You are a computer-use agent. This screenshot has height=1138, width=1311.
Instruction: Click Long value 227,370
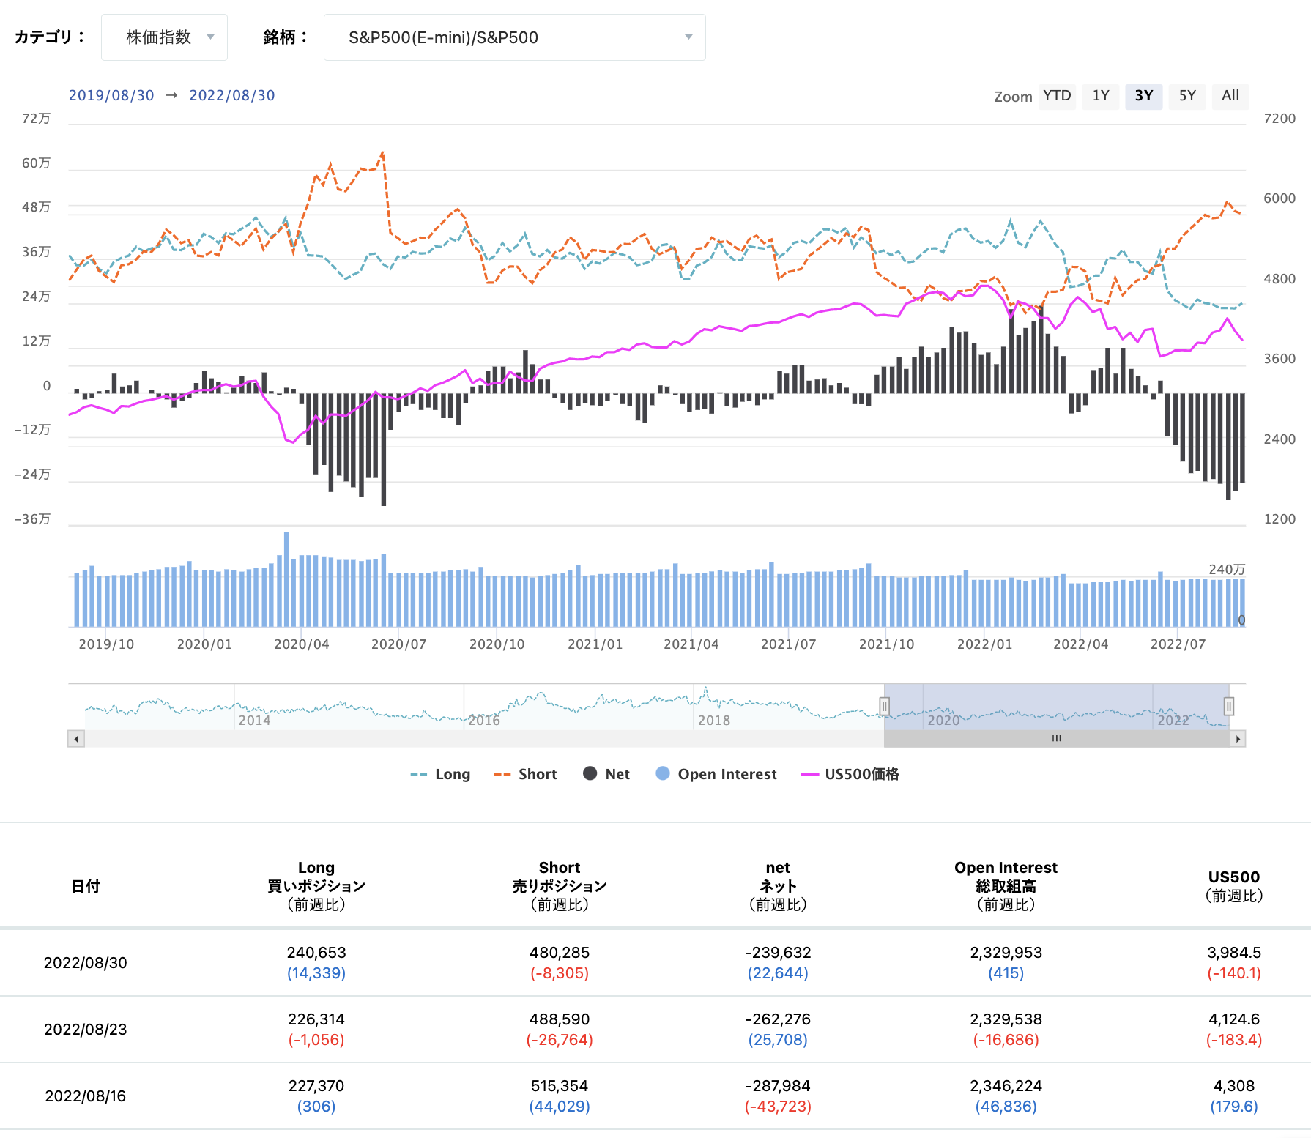tap(316, 1086)
